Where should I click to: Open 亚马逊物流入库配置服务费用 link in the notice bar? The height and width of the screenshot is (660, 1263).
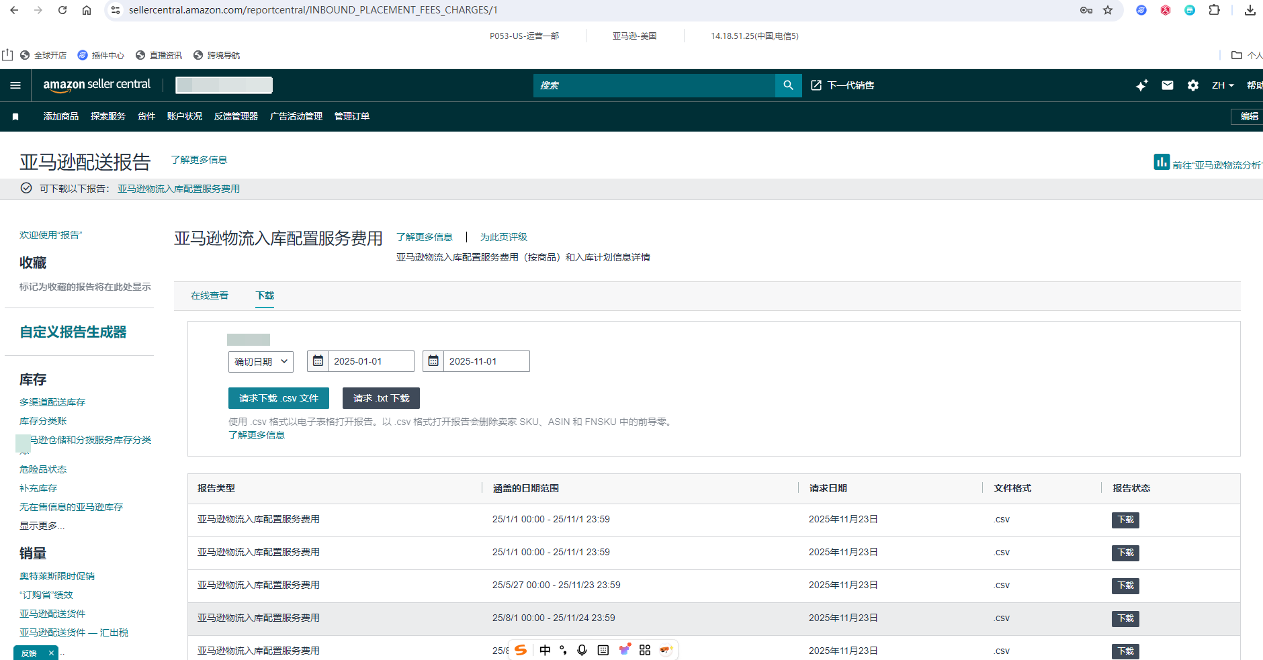click(179, 189)
